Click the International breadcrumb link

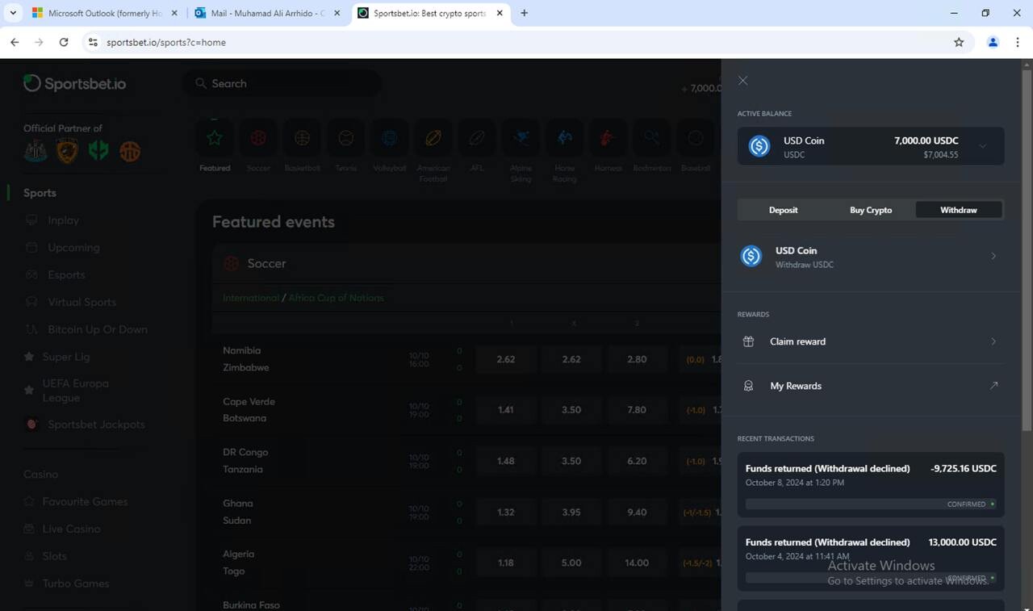pos(251,298)
